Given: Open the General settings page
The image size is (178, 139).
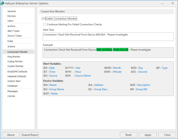Looking at the screenshot, I should coord(11,11).
